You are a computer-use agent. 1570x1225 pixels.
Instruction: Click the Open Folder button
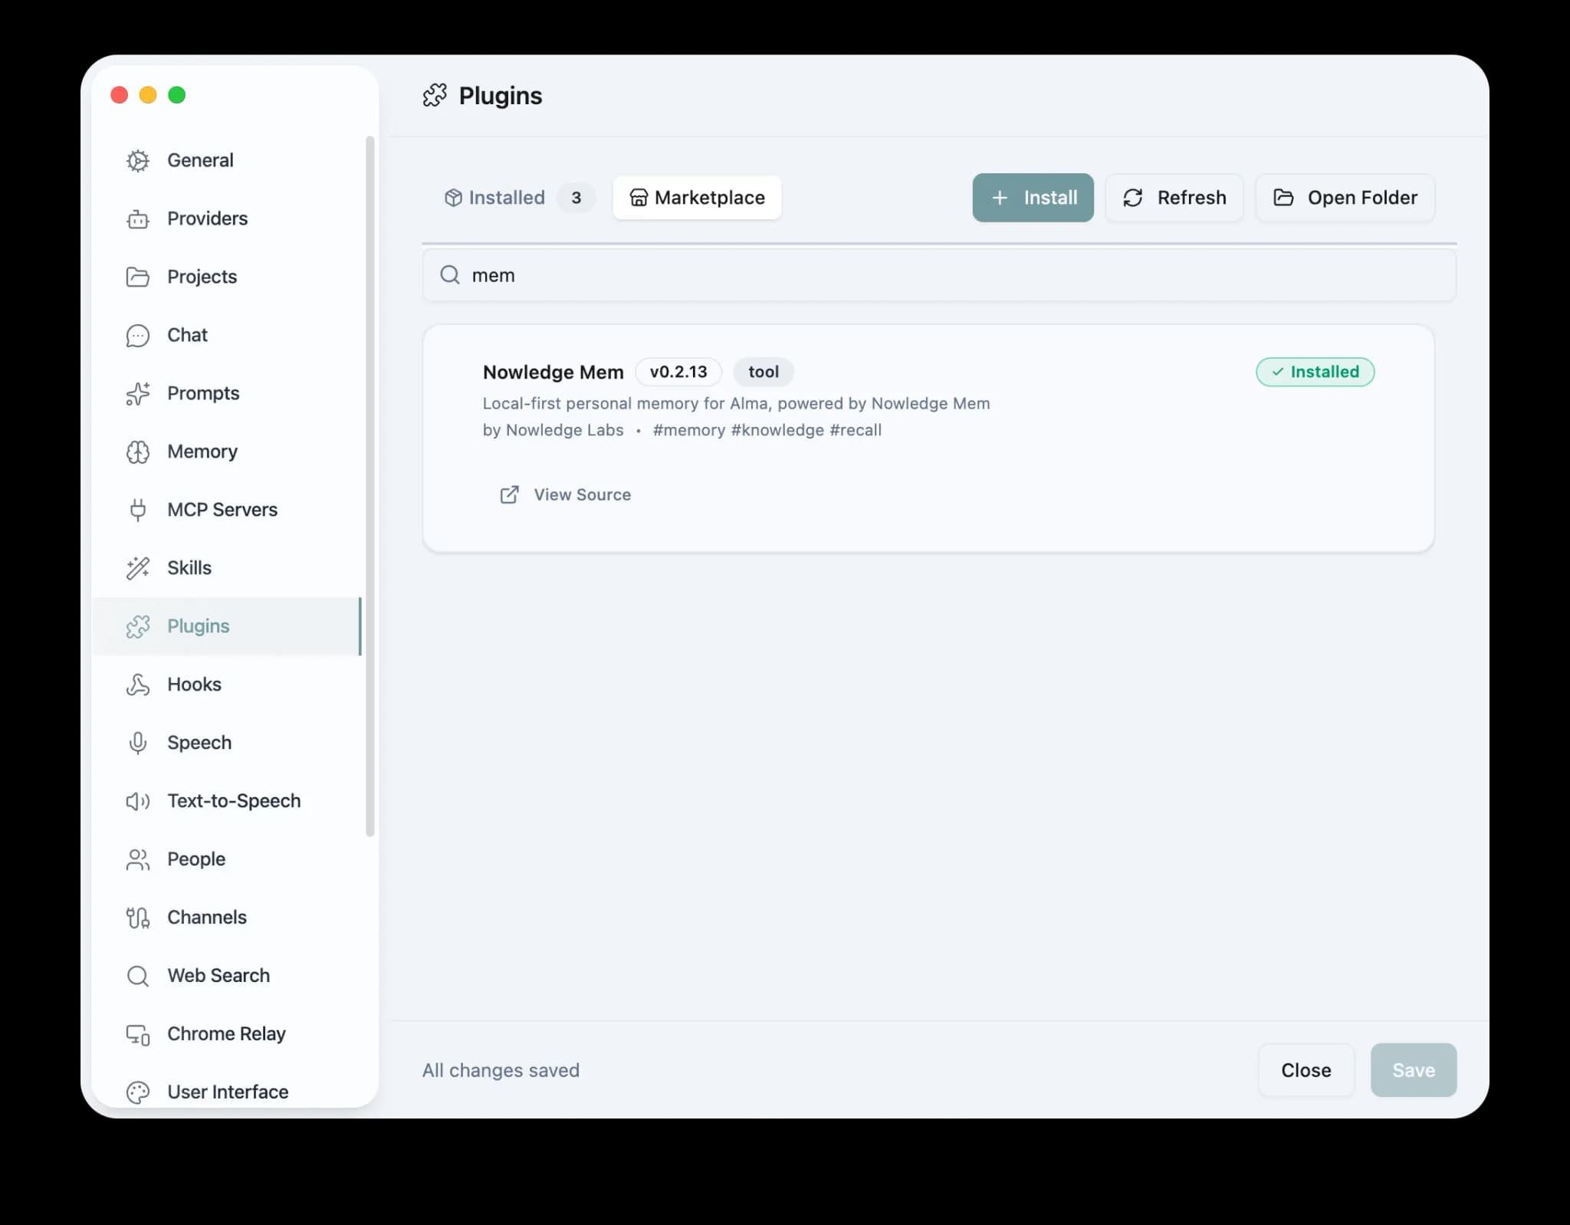point(1345,198)
